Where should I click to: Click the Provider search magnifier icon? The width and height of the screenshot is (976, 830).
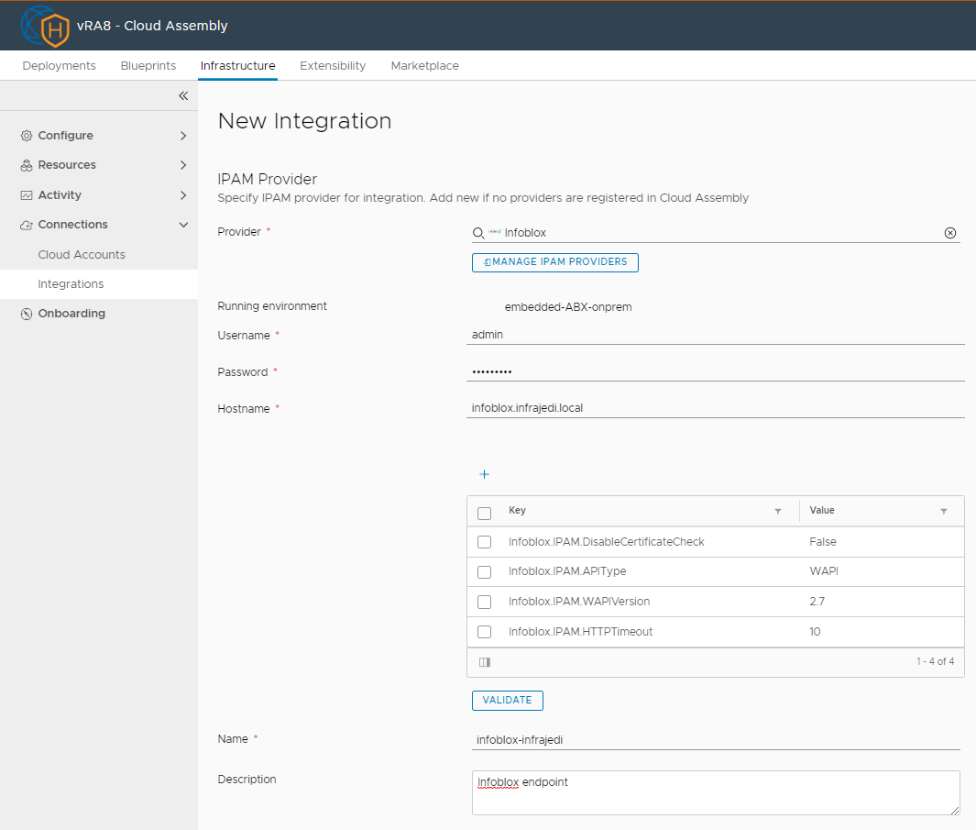[x=478, y=233]
